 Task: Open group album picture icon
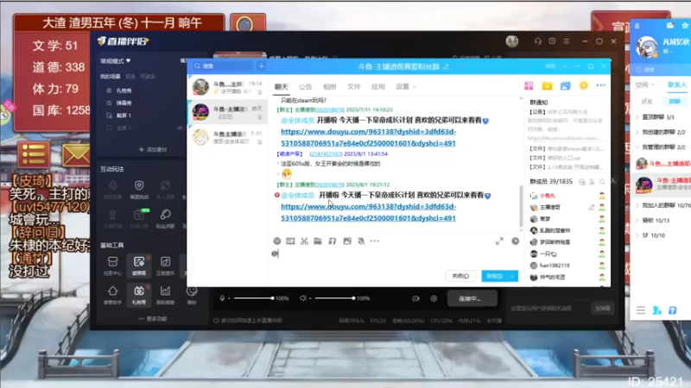pos(566,85)
